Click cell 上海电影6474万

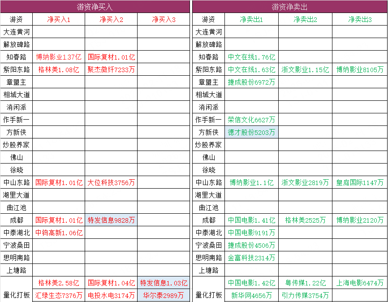[x=360, y=283]
